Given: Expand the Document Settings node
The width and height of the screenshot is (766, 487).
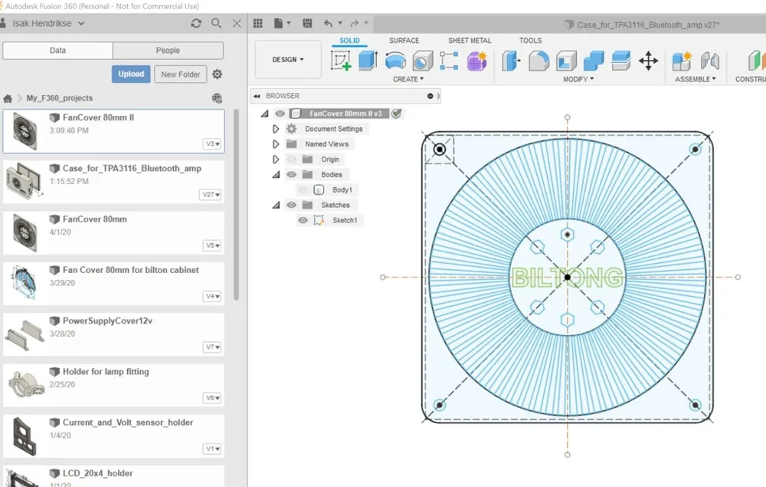Looking at the screenshot, I should [x=276, y=129].
